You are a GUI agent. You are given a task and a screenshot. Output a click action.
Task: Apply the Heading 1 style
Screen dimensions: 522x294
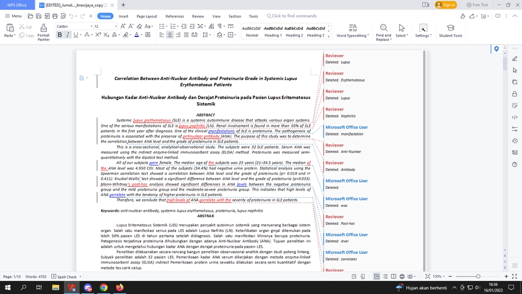[x=273, y=32]
